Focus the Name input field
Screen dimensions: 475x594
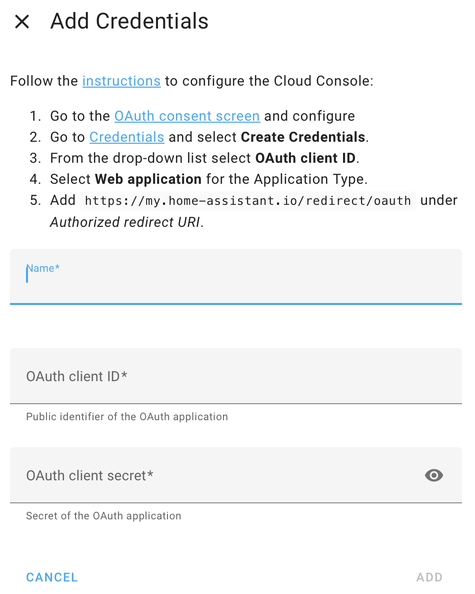(236, 276)
